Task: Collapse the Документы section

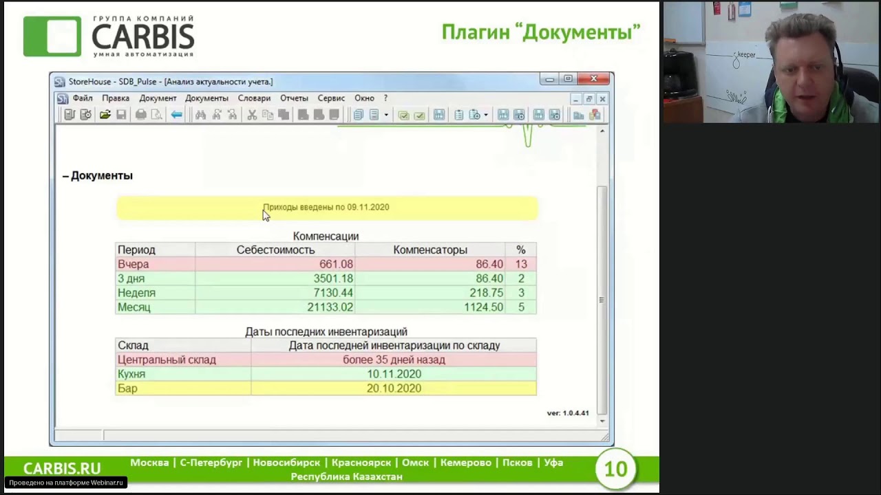Action: (x=65, y=176)
